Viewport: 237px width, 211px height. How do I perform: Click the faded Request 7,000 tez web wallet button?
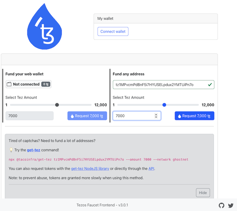(x=87, y=116)
